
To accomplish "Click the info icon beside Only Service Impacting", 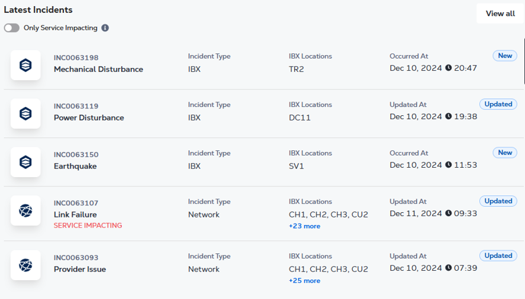I will (105, 28).
